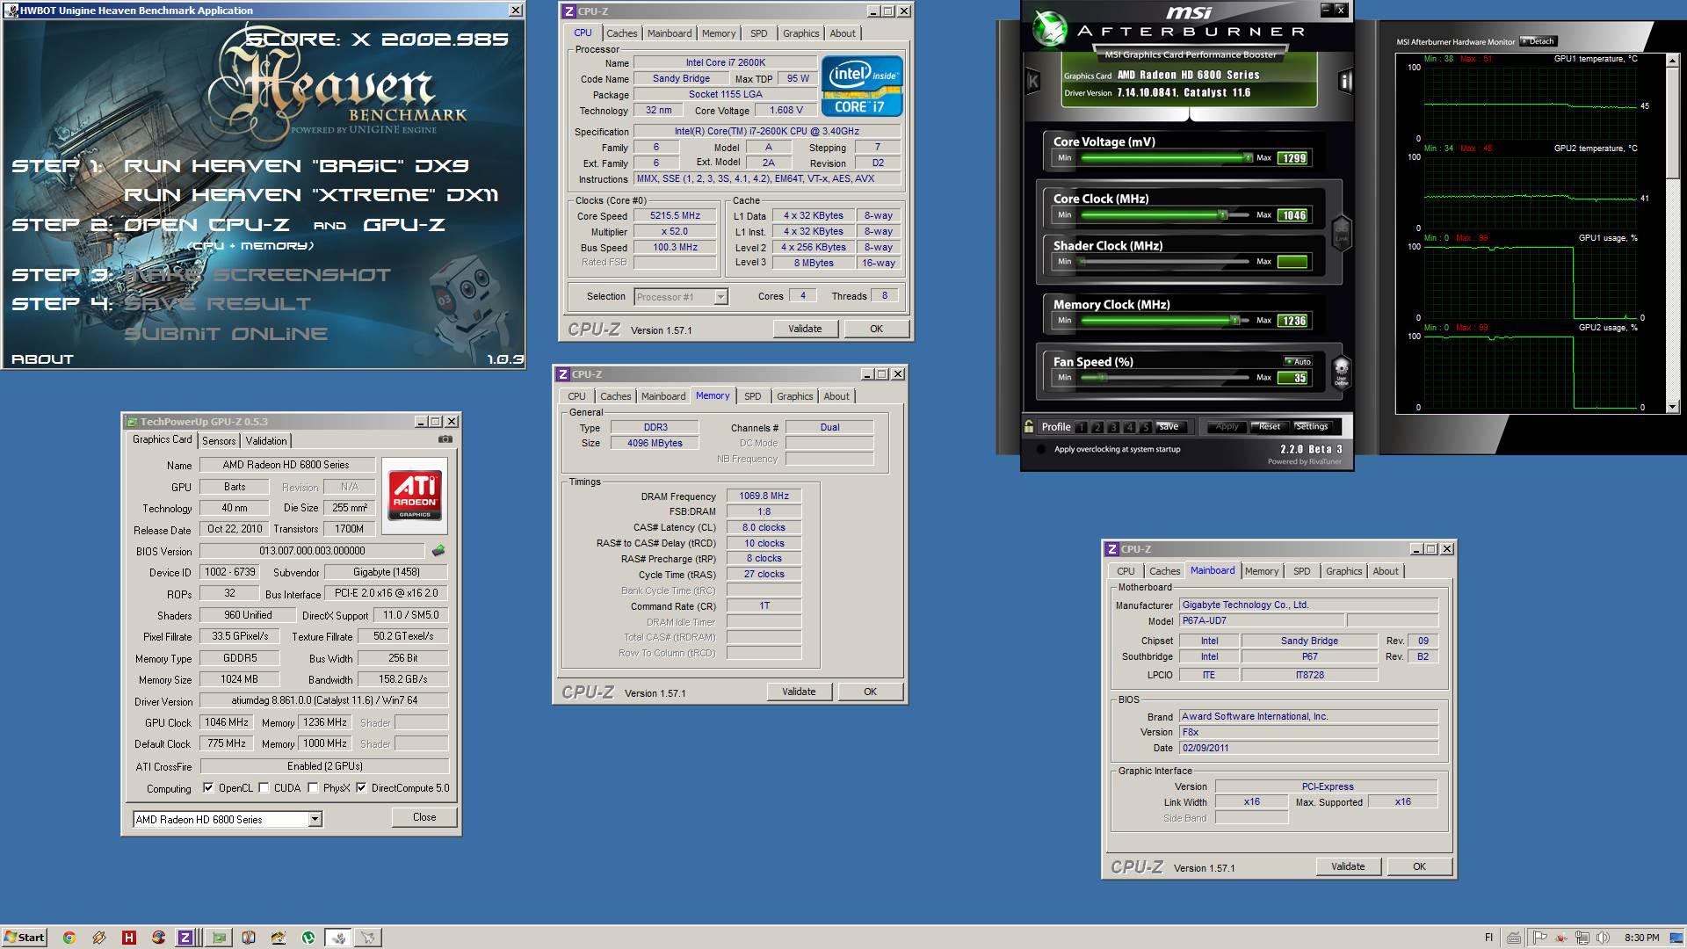Toggle Apply overclocking at system startup
The width and height of the screenshot is (1687, 949).
[1041, 449]
